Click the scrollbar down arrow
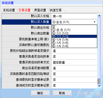Screen dimensions: 103x98 tap(99, 86)
